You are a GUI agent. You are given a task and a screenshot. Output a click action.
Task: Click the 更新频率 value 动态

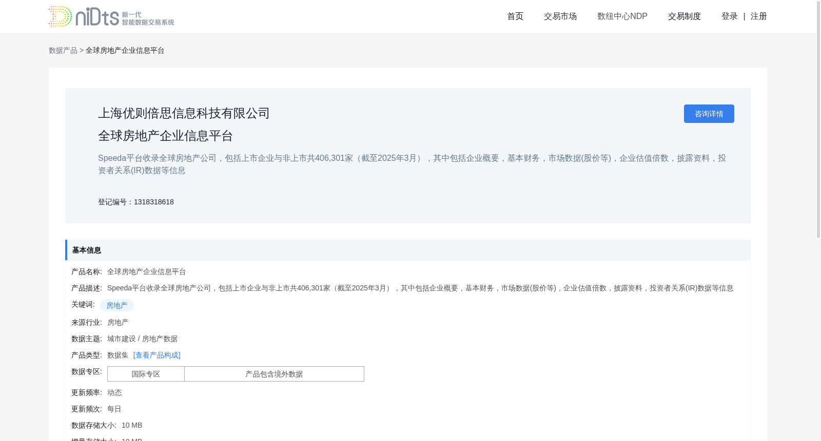[x=114, y=392]
